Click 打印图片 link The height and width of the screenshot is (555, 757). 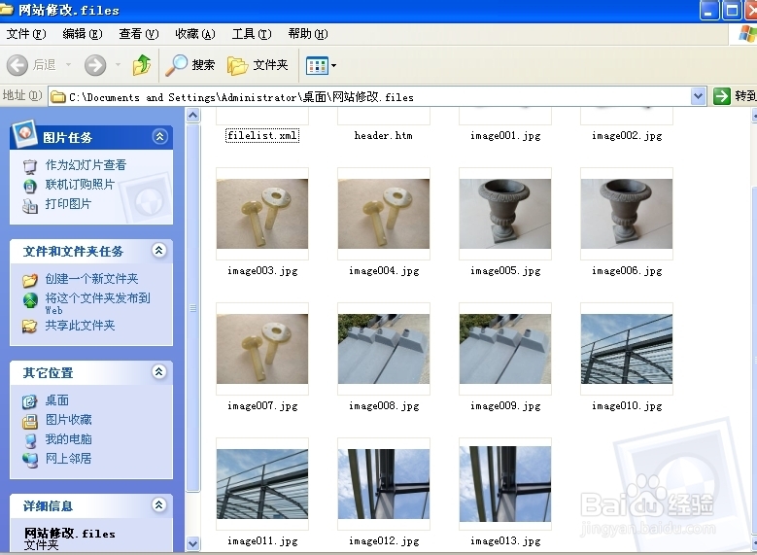(x=68, y=204)
